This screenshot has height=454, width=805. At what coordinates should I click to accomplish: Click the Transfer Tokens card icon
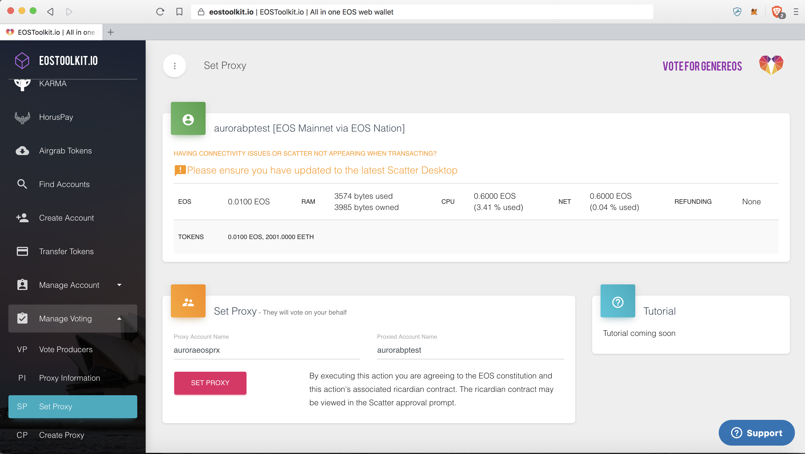coord(22,251)
